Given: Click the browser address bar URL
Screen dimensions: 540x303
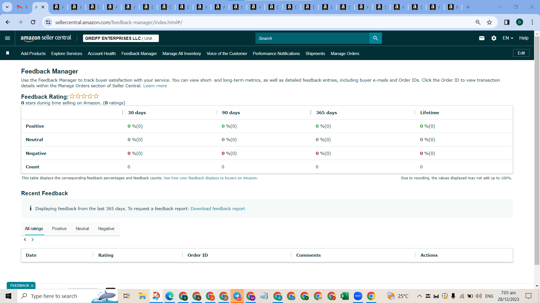Looking at the screenshot, I should click(119, 22).
